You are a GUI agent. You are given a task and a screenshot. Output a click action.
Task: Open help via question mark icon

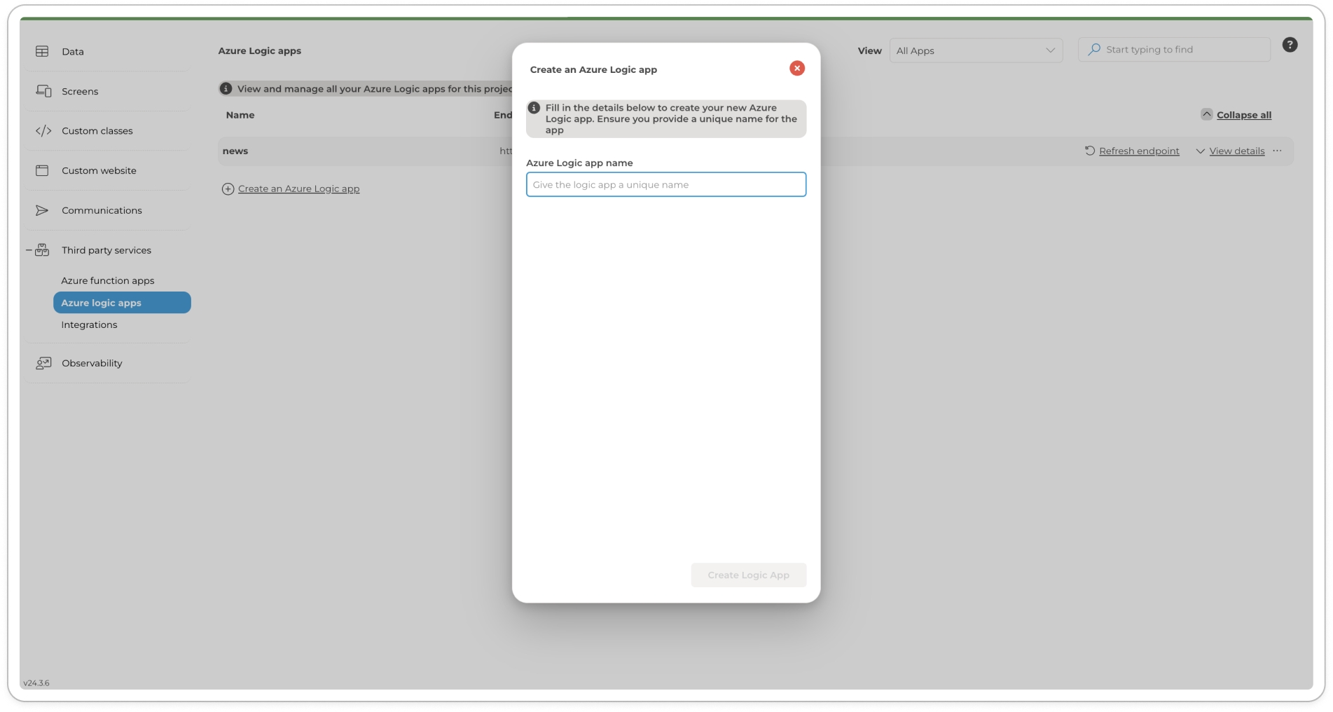coord(1290,45)
